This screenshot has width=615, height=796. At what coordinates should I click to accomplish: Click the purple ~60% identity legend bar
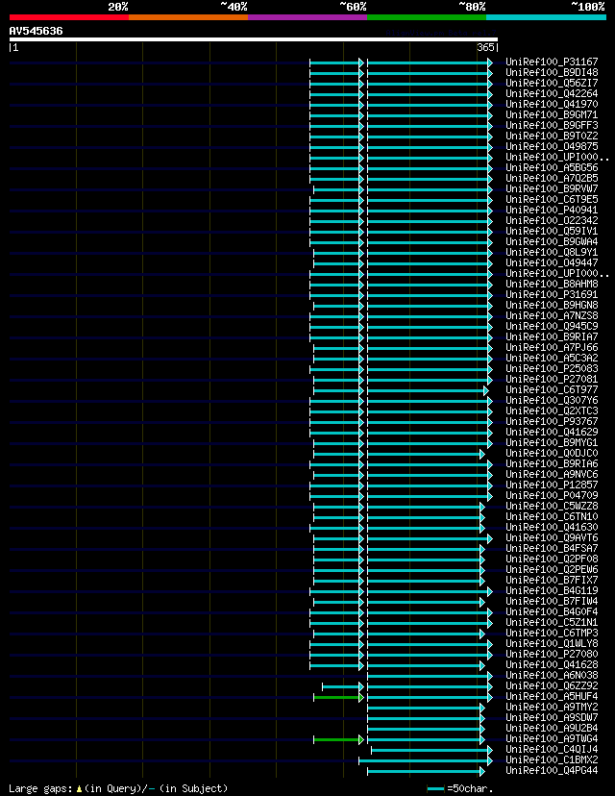307,17
